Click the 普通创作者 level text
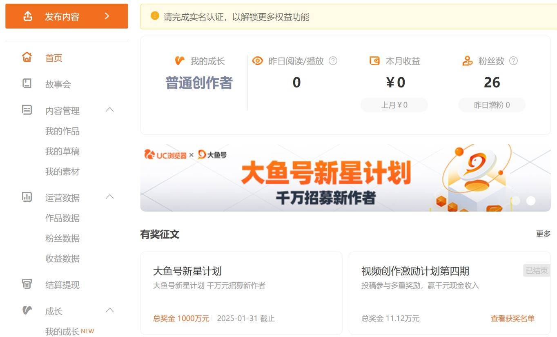The height and width of the screenshot is (337, 557). click(199, 83)
